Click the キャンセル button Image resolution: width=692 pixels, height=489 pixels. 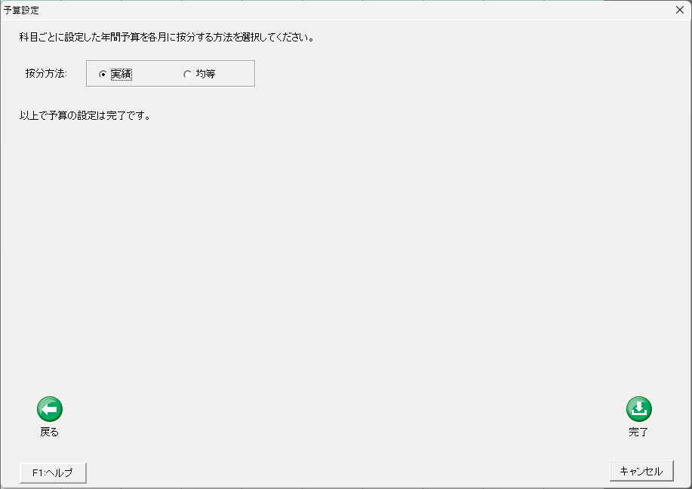[641, 471]
